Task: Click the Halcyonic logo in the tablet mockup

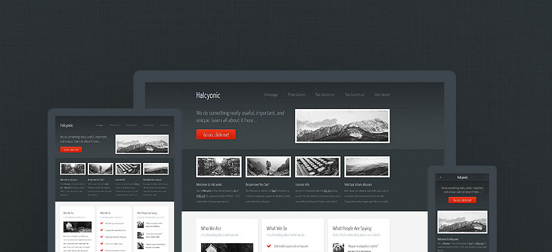Action: (66, 125)
